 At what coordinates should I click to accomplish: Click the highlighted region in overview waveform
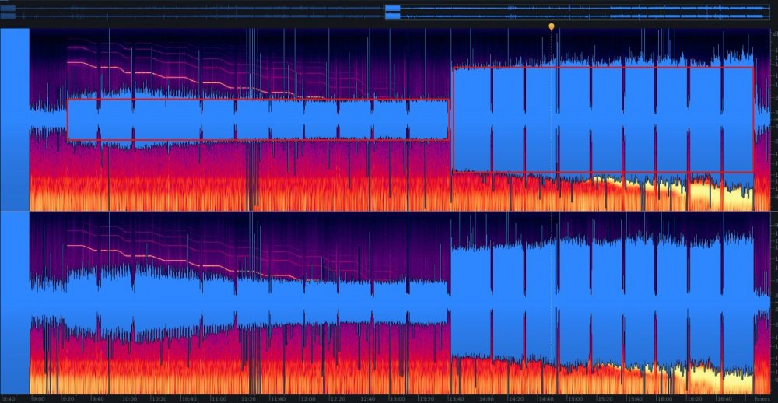coord(392,12)
